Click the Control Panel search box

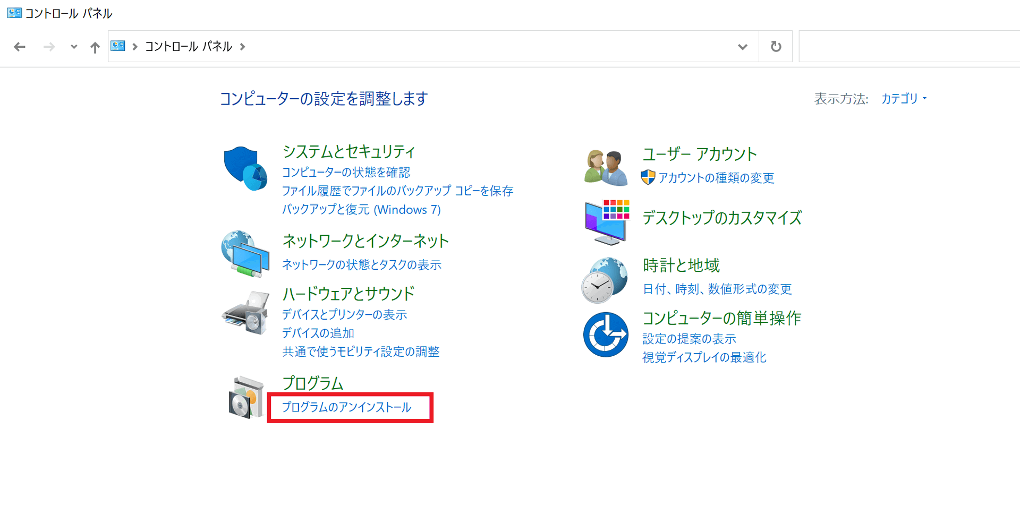tap(909, 47)
